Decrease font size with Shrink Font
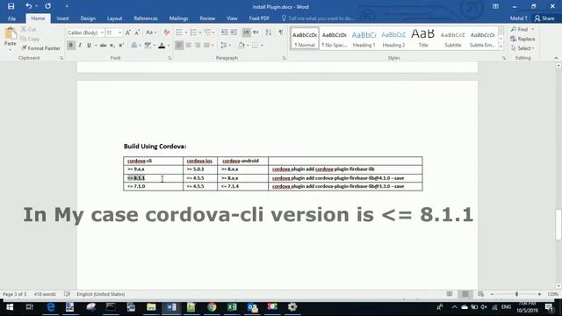The image size is (562, 316). pos(137,32)
